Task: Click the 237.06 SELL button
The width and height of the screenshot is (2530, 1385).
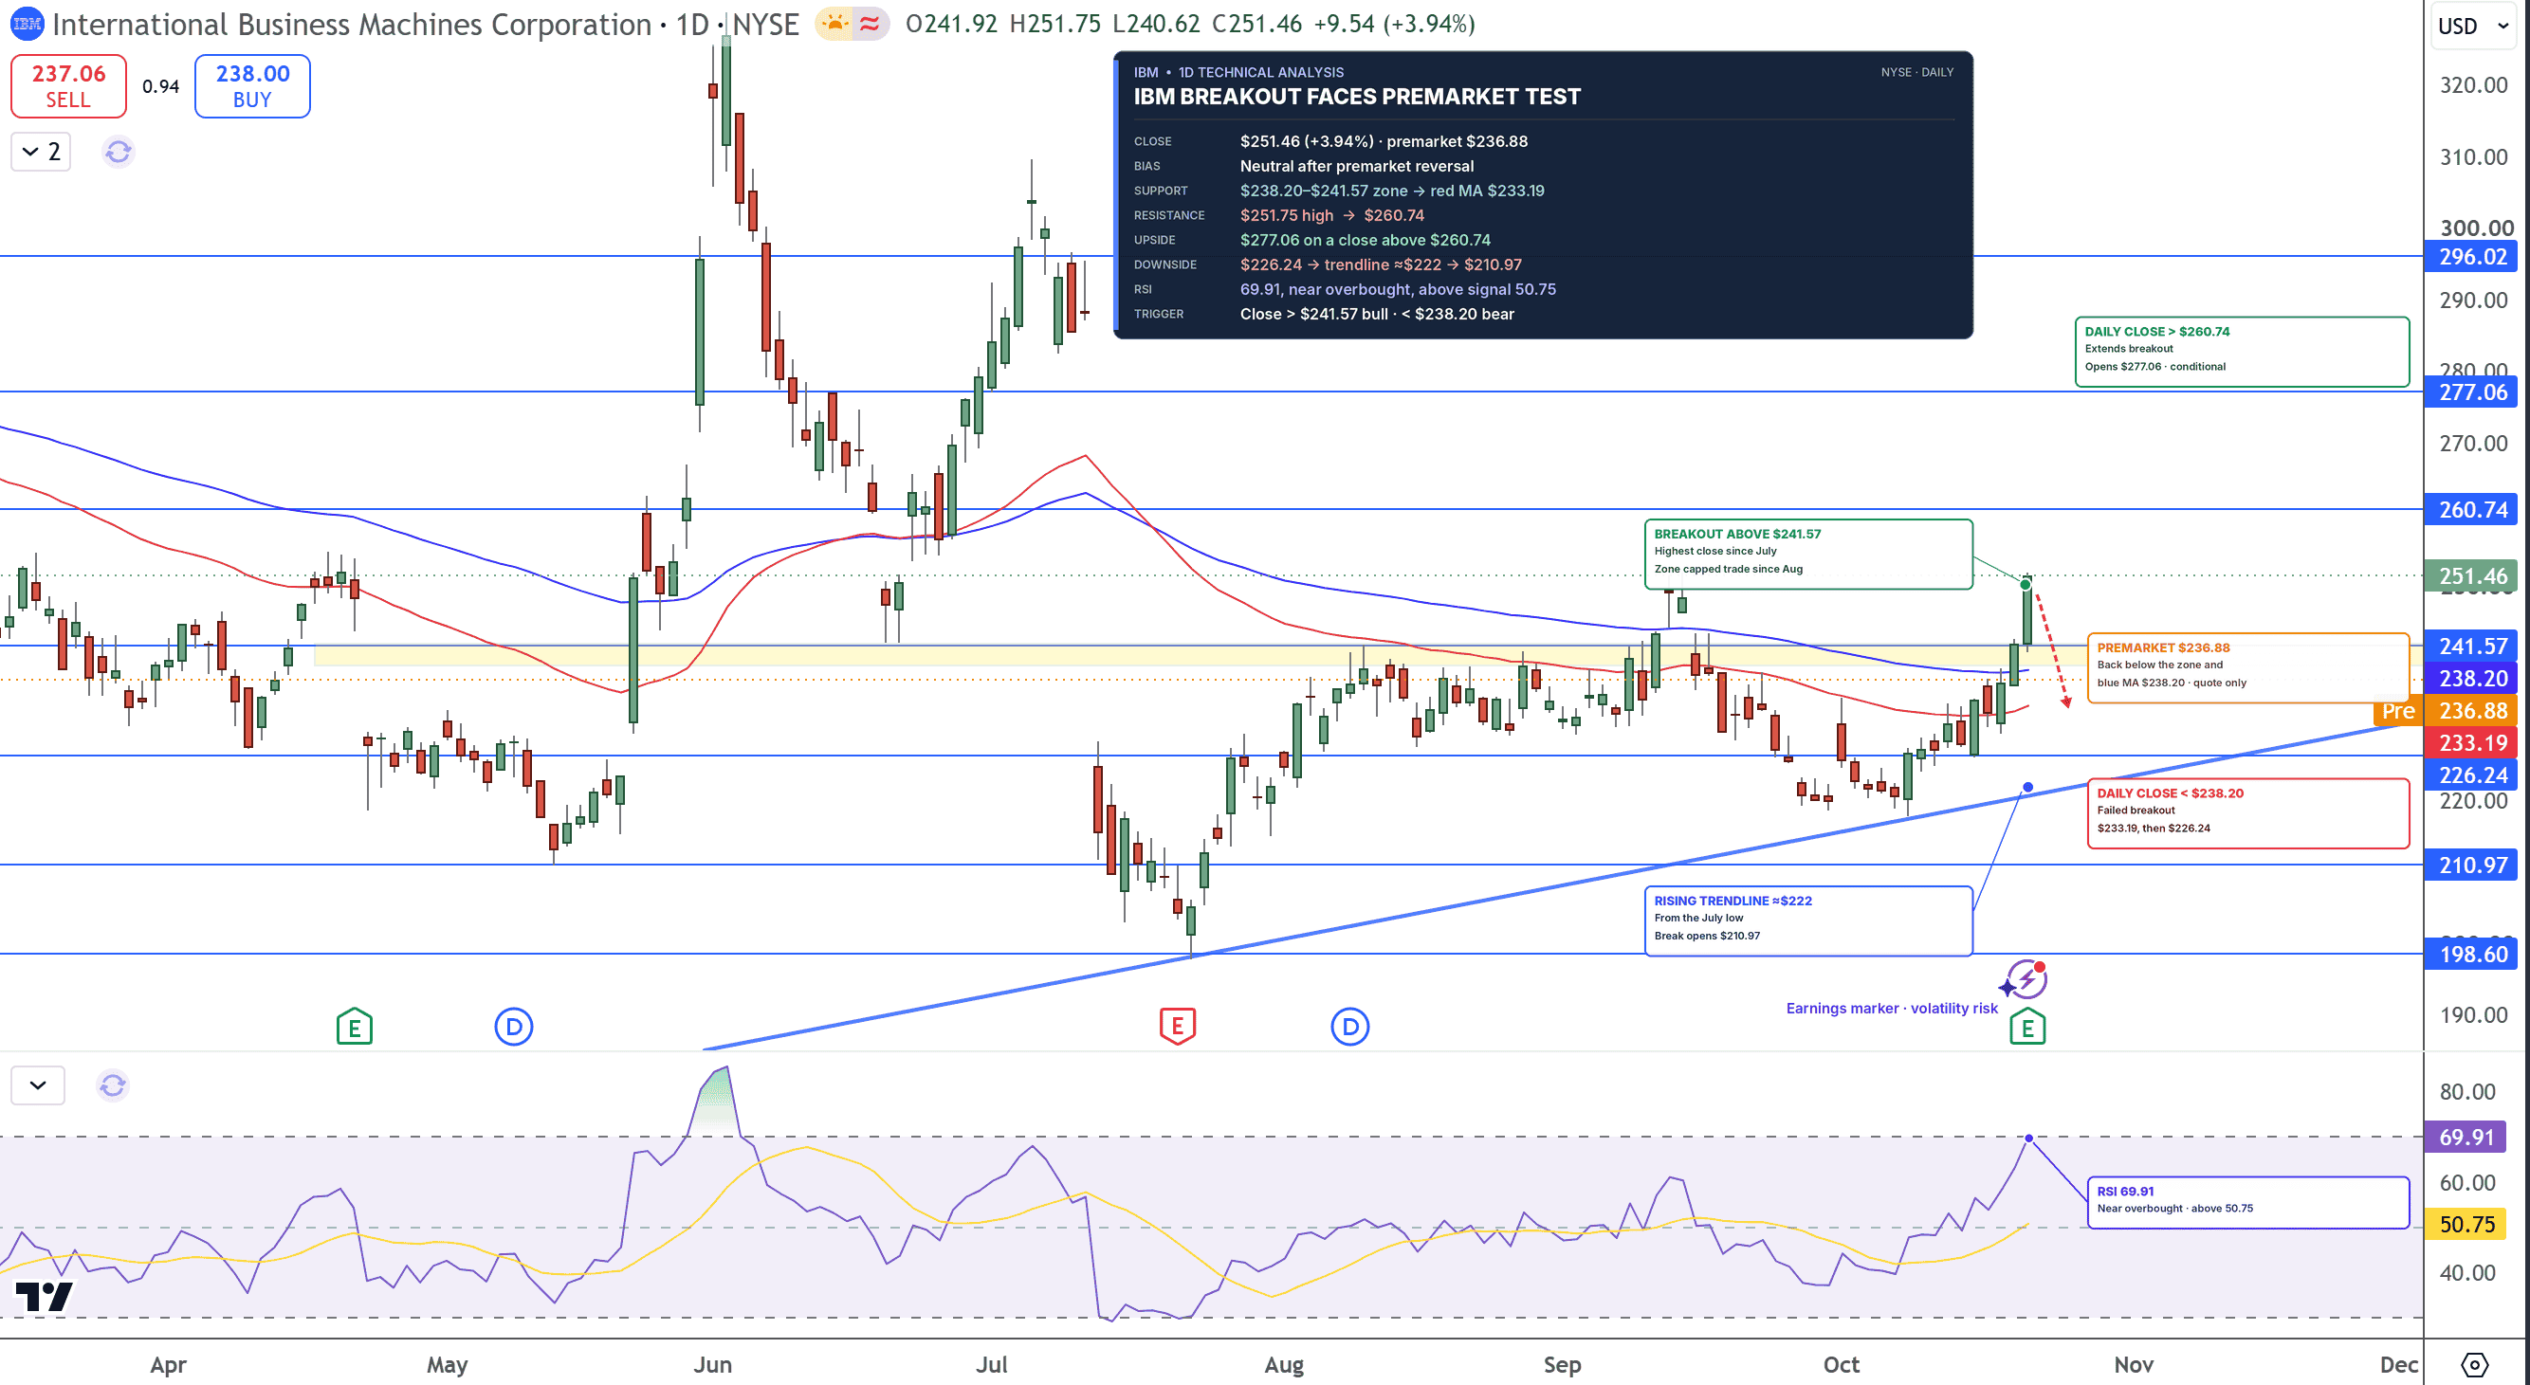Action: pos(68,86)
